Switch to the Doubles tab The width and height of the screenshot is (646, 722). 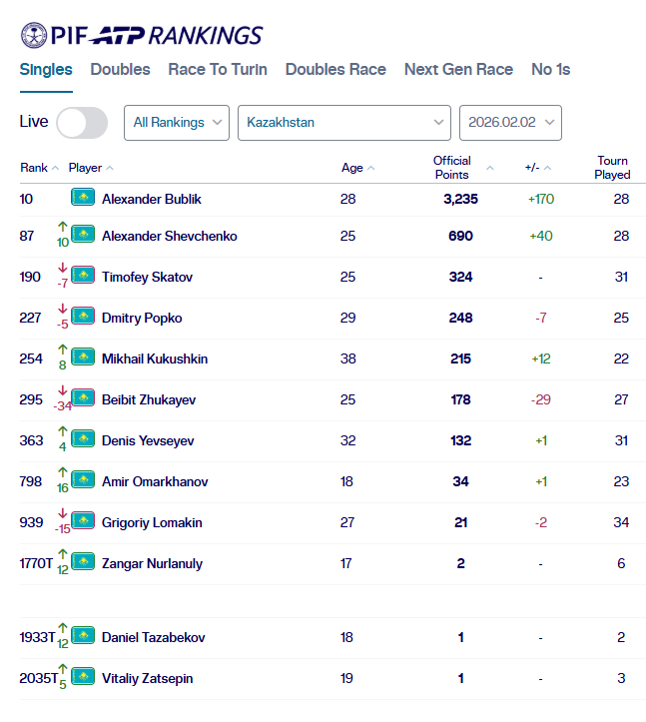120,70
